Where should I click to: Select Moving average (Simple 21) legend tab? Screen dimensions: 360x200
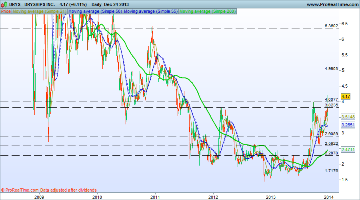pos(40,11)
